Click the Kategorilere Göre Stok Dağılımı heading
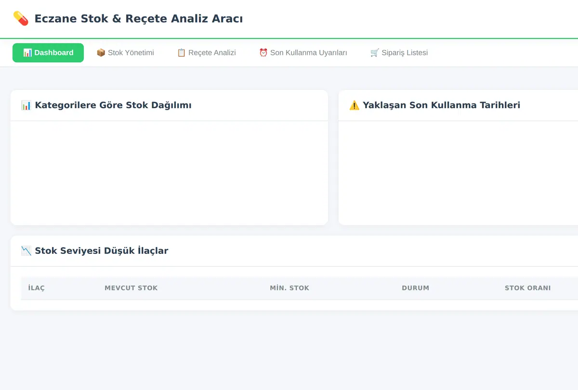578x390 pixels. click(113, 105)
